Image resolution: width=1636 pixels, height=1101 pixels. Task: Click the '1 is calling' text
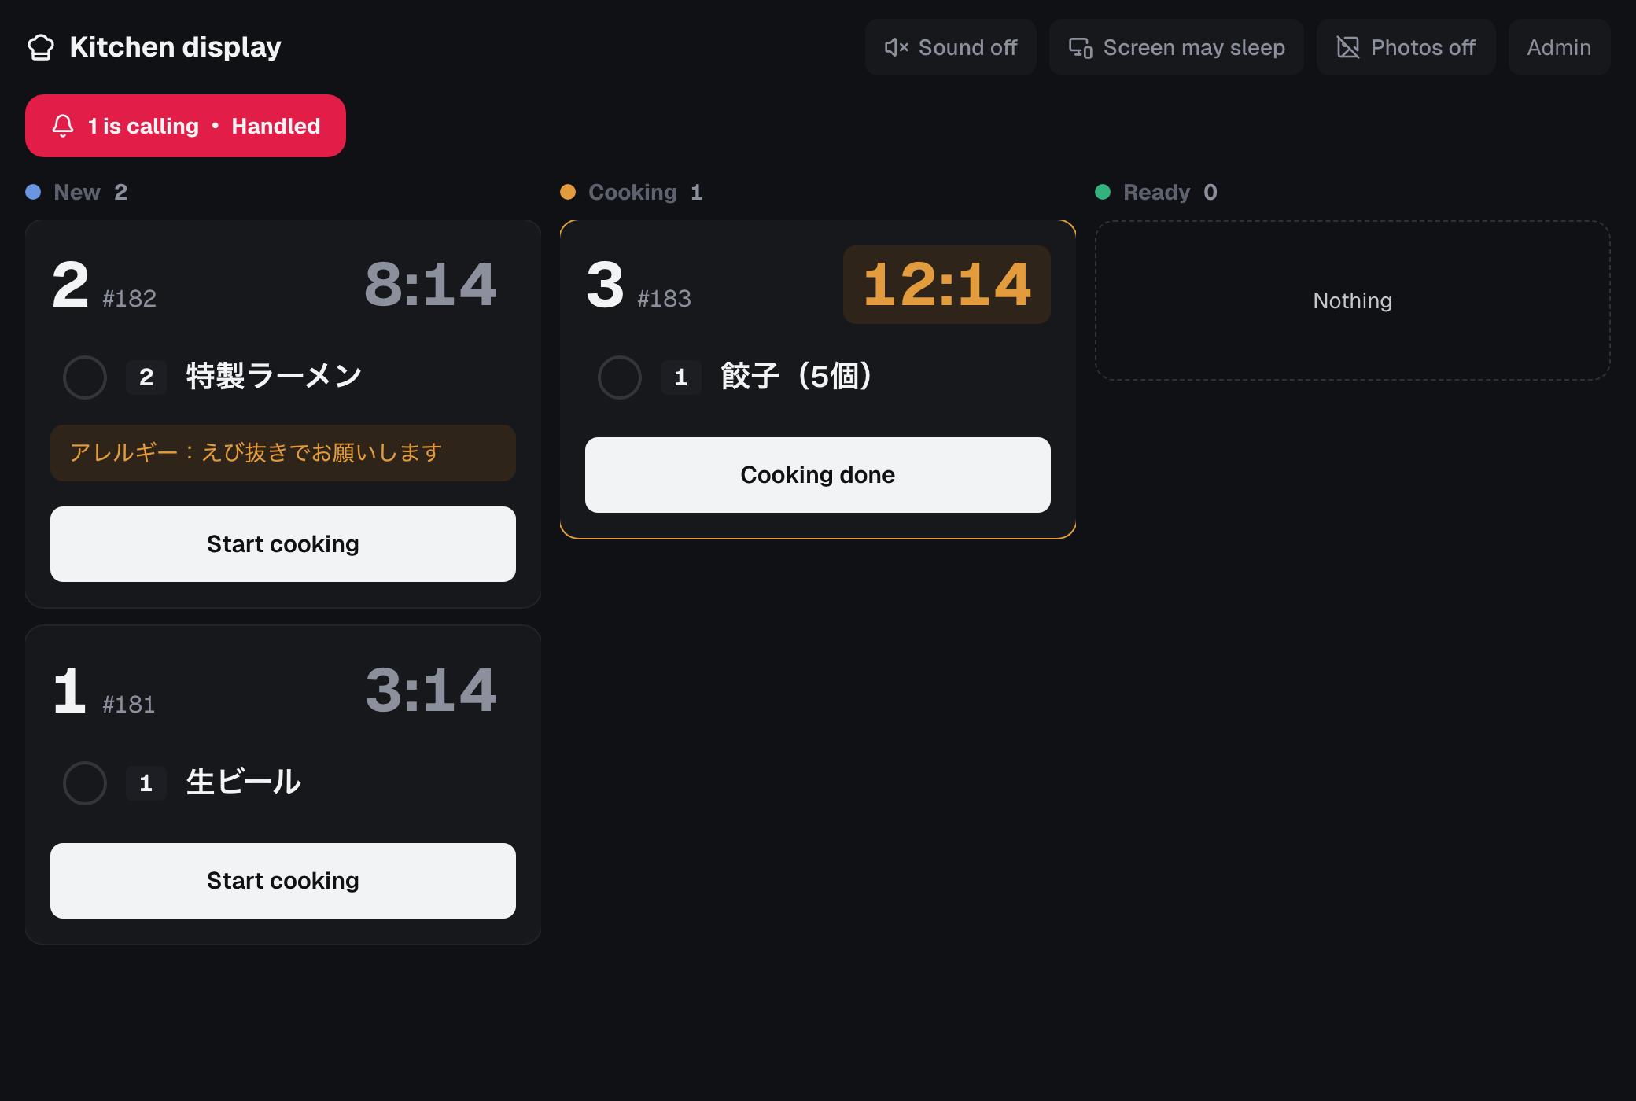coord(143,126)
